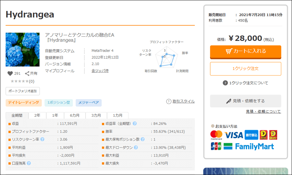Click the VISA payment logo

(234, 135)
